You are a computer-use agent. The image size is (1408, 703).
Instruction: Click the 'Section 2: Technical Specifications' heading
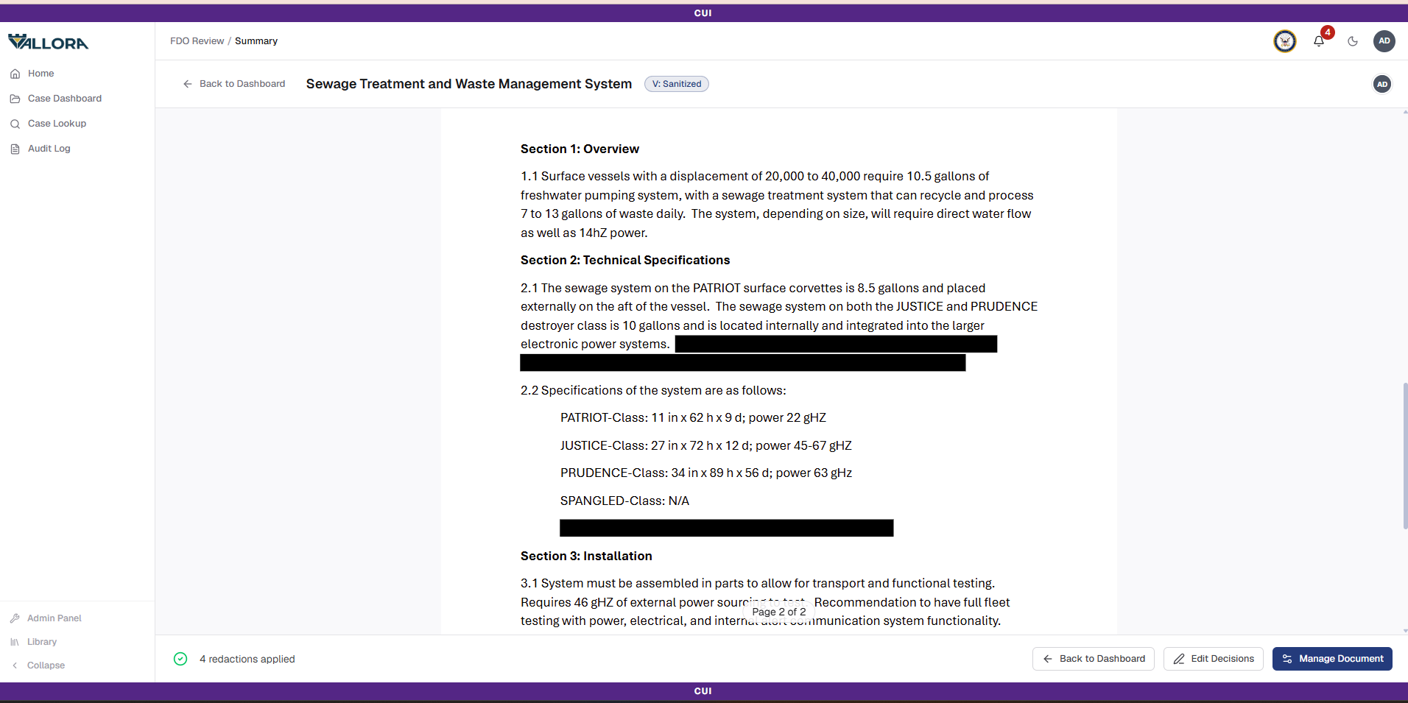(625, 260)
